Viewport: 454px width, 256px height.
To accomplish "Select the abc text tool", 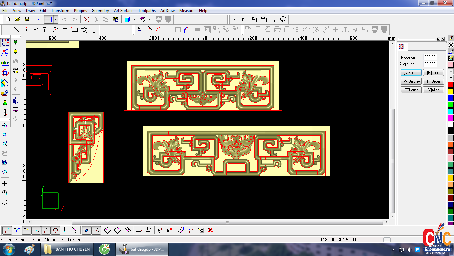I will point(5,63).
